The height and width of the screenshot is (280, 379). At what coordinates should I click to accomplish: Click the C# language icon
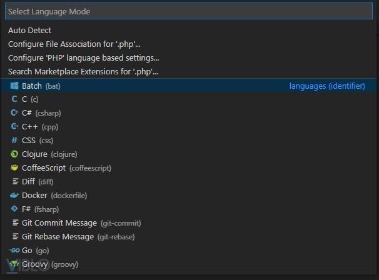[14, 113]
